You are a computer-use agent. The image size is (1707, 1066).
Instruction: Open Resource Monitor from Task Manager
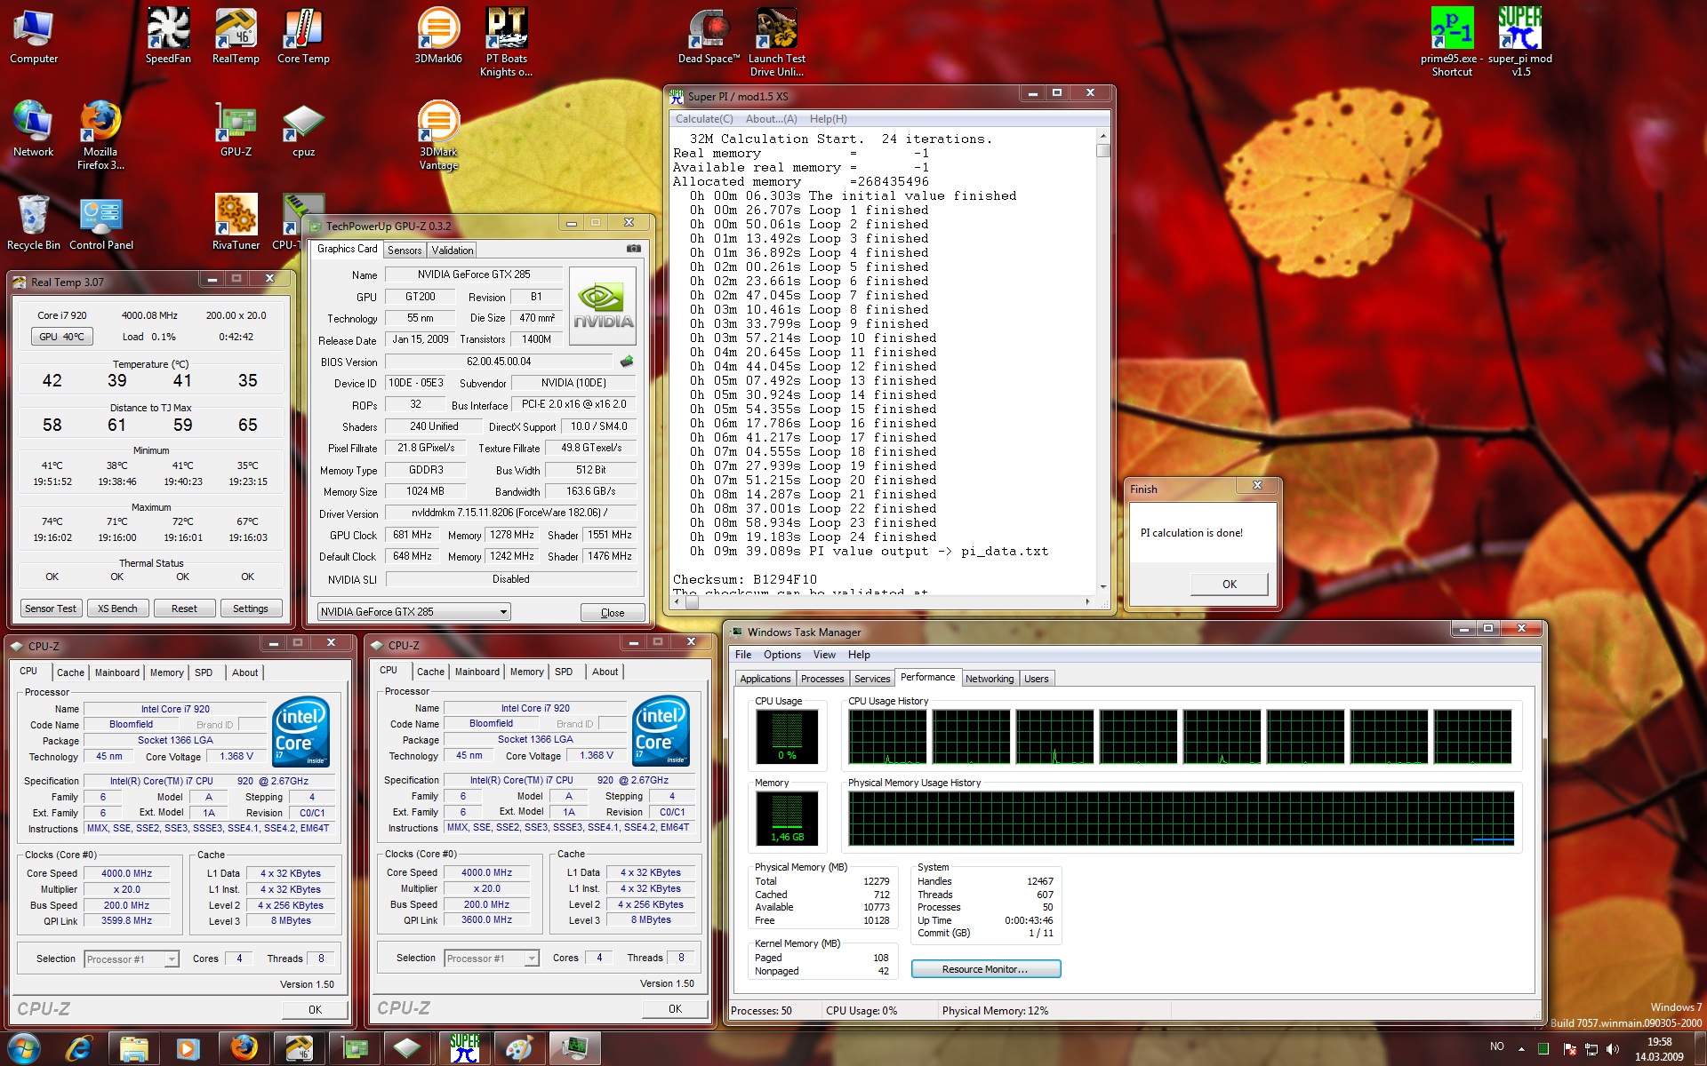coord(985,969)
